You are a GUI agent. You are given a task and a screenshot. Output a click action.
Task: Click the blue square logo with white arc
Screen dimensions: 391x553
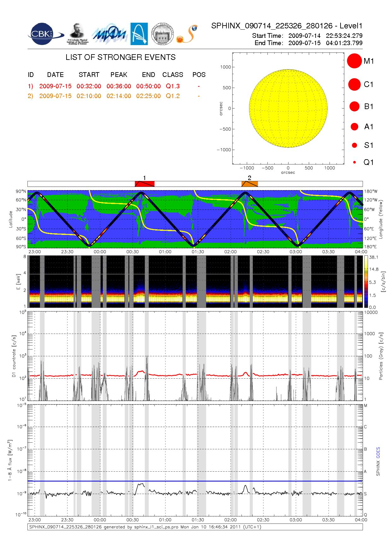(139, 34)
